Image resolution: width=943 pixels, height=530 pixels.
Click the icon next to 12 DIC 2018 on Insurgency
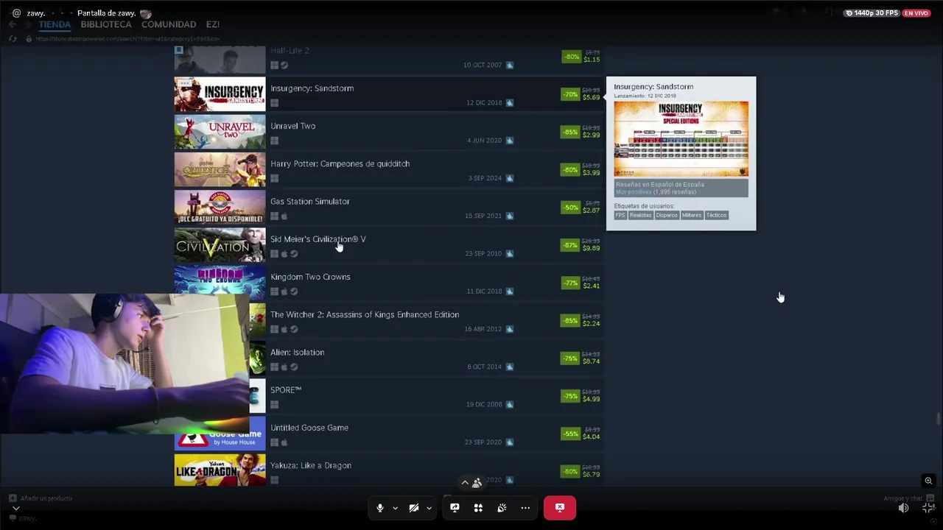click(510, 103)
